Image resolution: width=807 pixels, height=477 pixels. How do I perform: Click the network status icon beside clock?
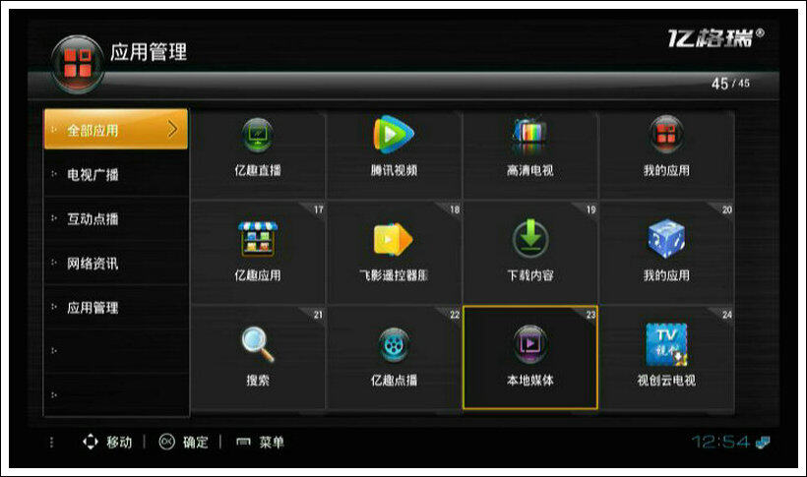[x=763, y=442]
